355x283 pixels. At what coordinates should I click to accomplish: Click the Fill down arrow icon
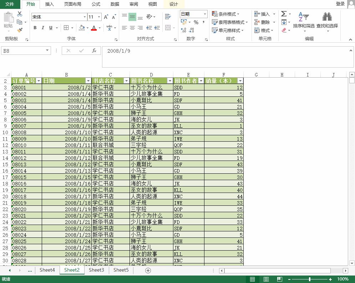coord(284,22)
